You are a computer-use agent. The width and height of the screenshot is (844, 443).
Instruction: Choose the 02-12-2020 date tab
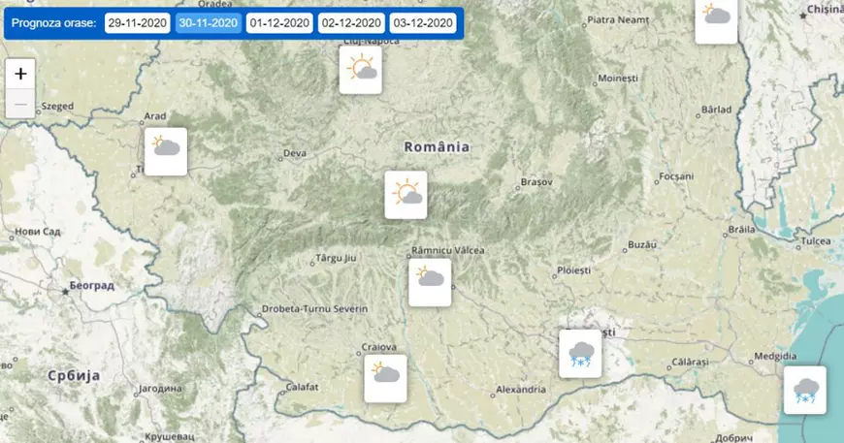[351, 22]
